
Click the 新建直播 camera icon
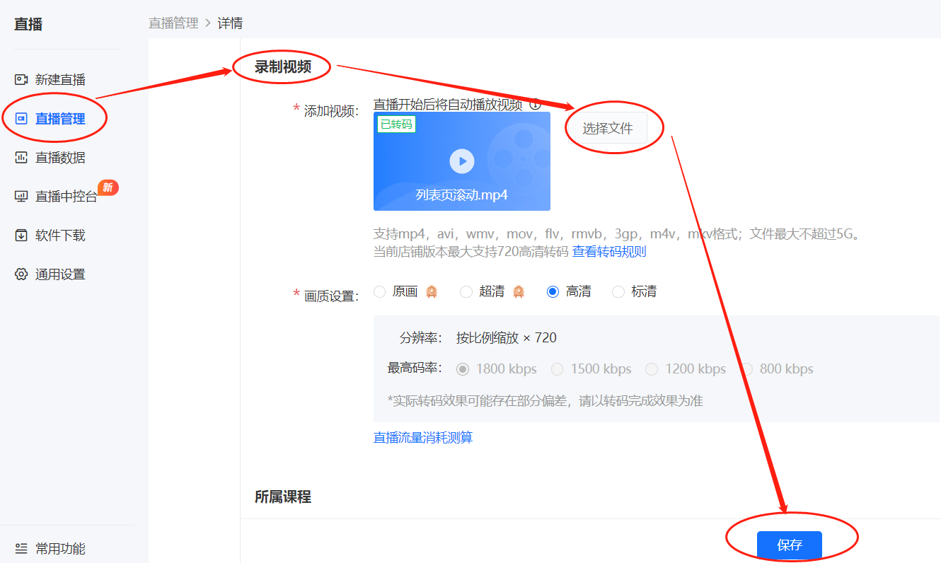(x=21, y=80)
